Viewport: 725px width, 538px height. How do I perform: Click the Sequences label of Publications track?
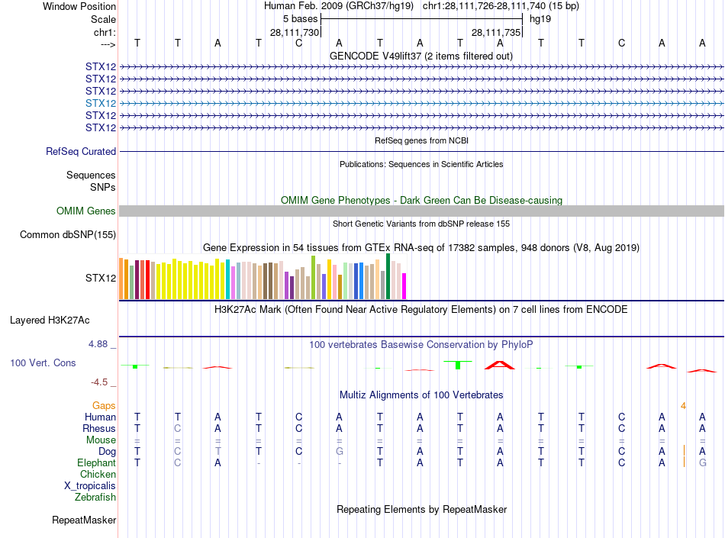pyautogui.click(x=91, y=175)
